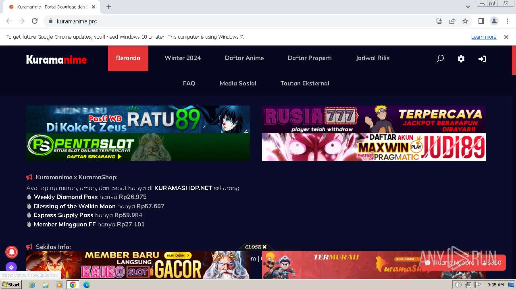Open Chrome three-dot menu
516x290 pixels.
(507, 21)
